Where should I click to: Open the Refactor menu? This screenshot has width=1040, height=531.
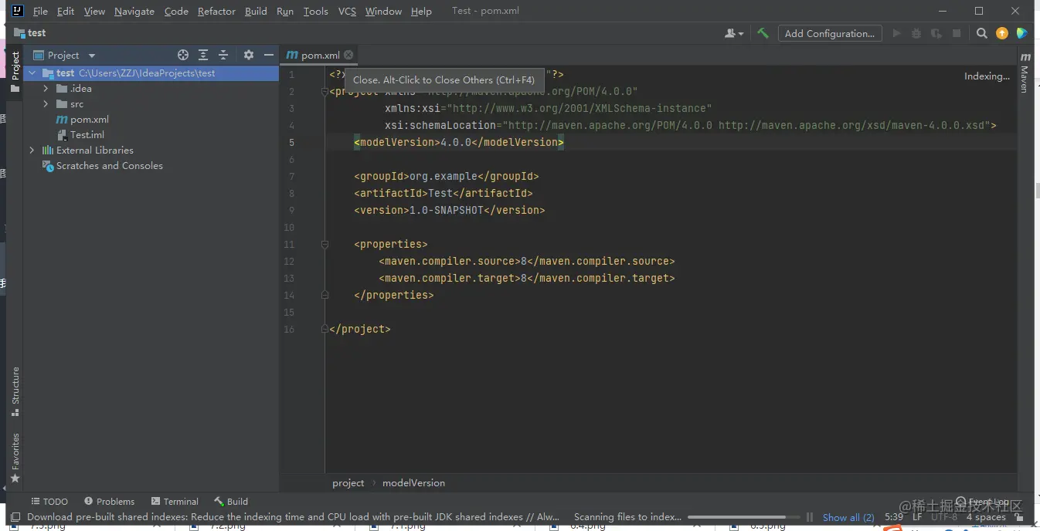[216, 12]
